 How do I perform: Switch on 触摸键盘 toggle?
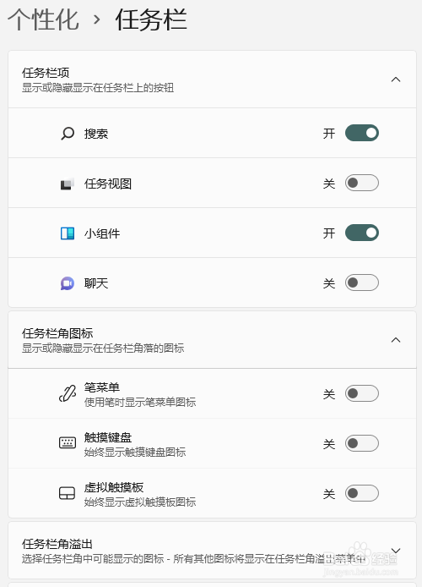(x=362, y=443)
